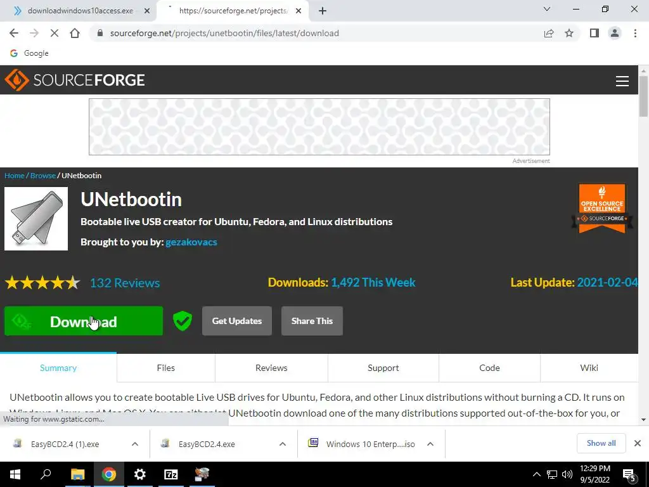Click the Share This button
This screenshot has height=487, width=649.
[x=312, y=321]
